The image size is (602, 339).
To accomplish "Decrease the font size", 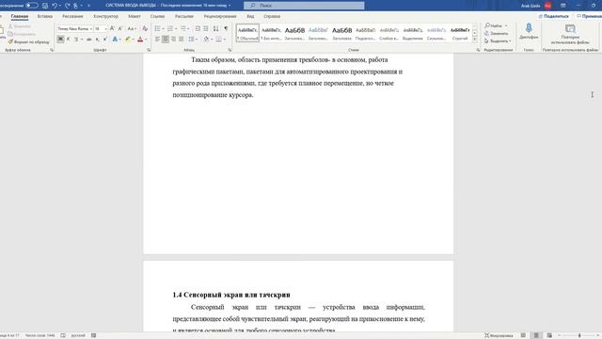I will click(x=120, y=29).
